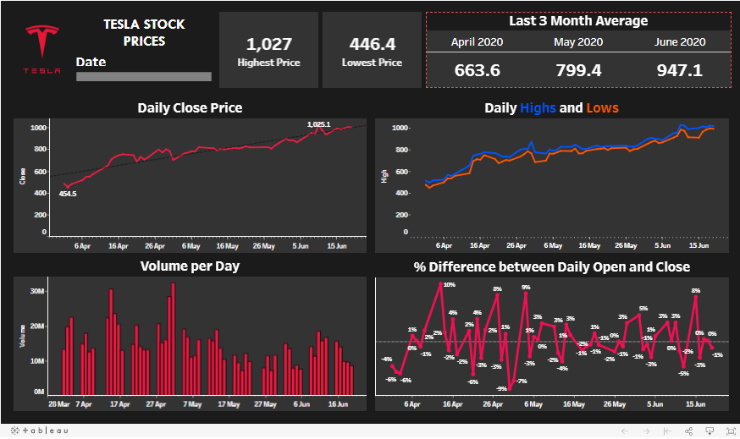Toggle Full Screen icon at bottom right
Screen dimensions: 740x439
point(731,431)
